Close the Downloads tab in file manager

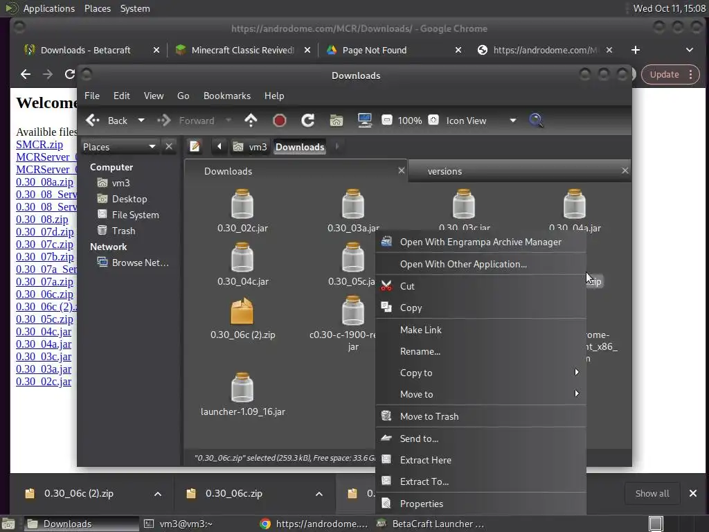401,170
